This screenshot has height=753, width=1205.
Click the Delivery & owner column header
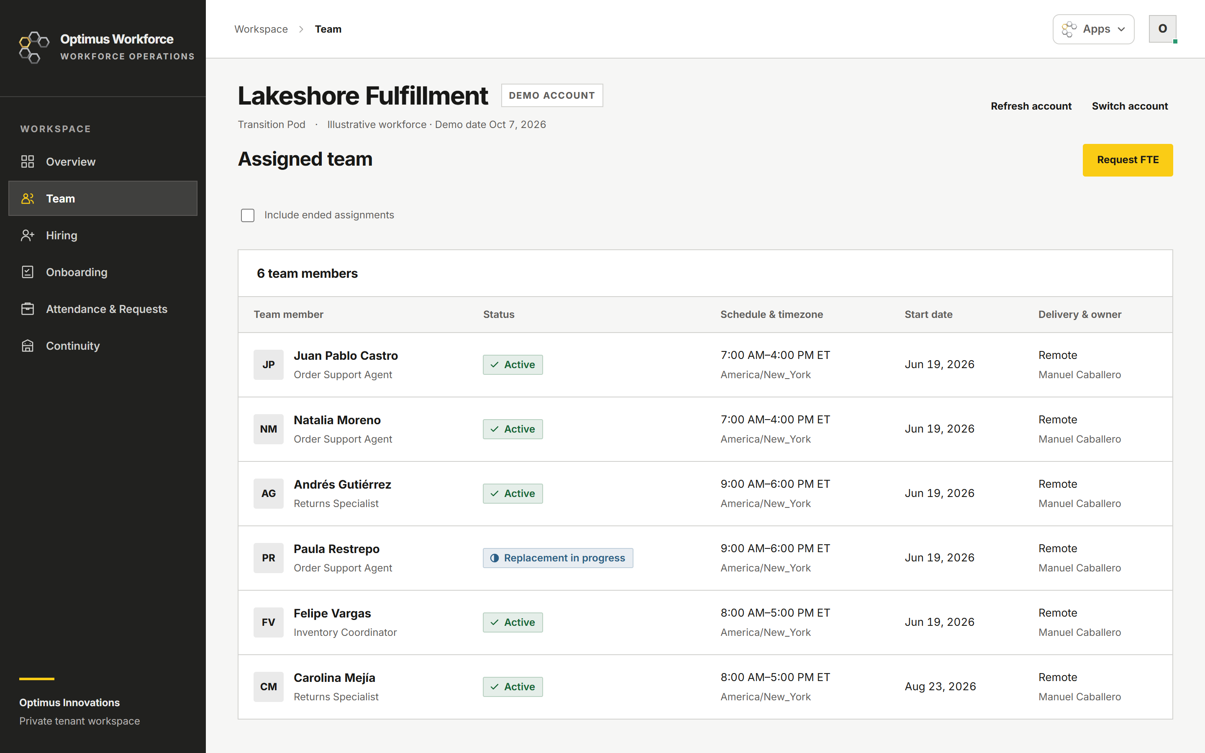coord(1079,314)
